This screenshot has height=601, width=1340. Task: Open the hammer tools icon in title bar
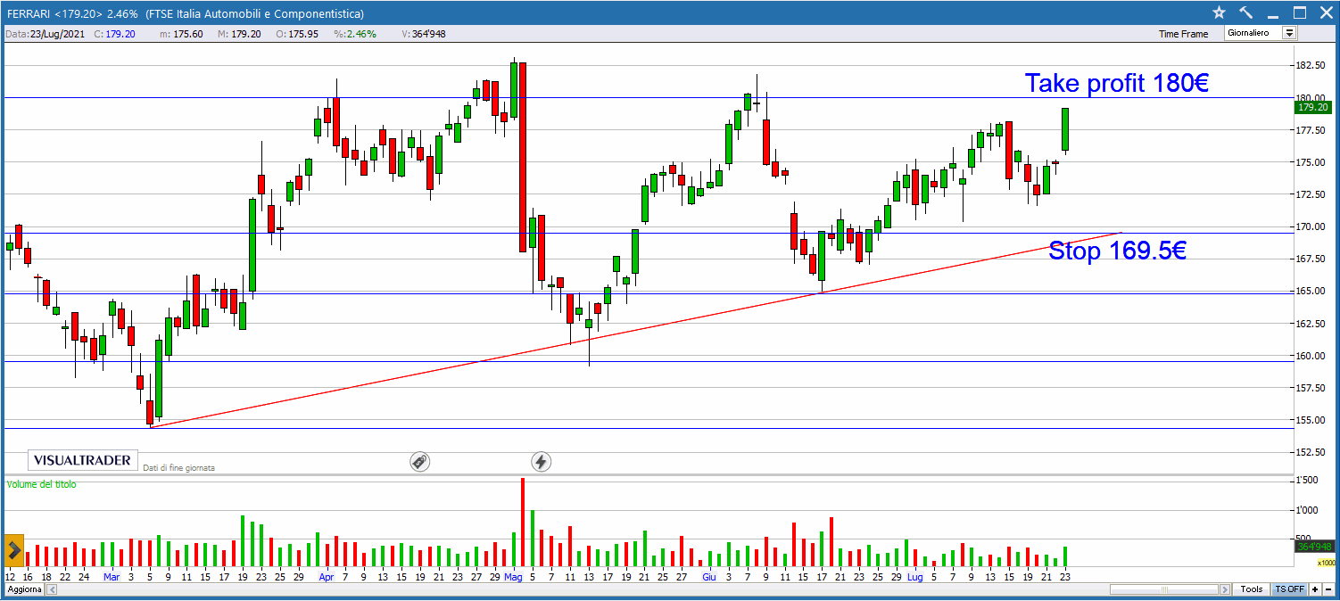pos(1246,12)
